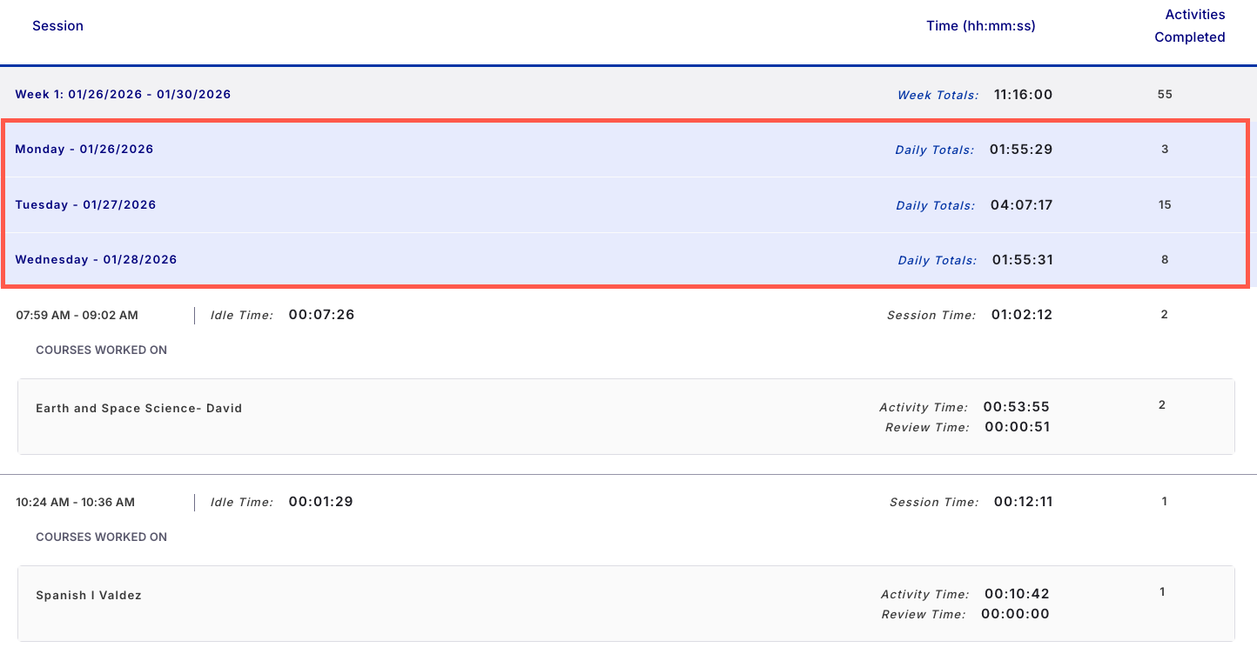The height and width of the screenshot is (661, 1257).
Task: Select the week activities count 55
Action: coord(1165,94)
